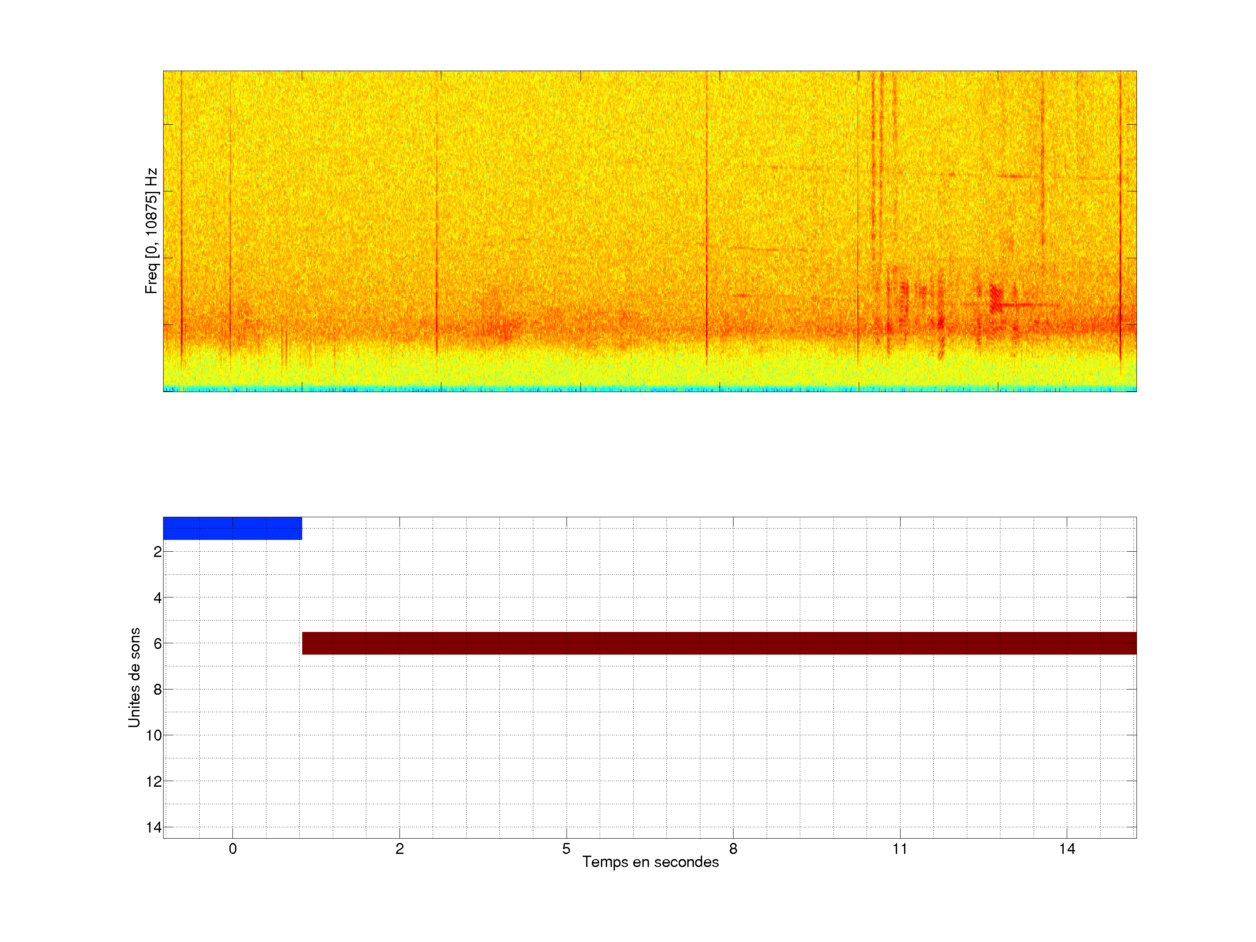
Task: Click the "Unites de sons" y-axis label
Action: click(x=134, y=677)
